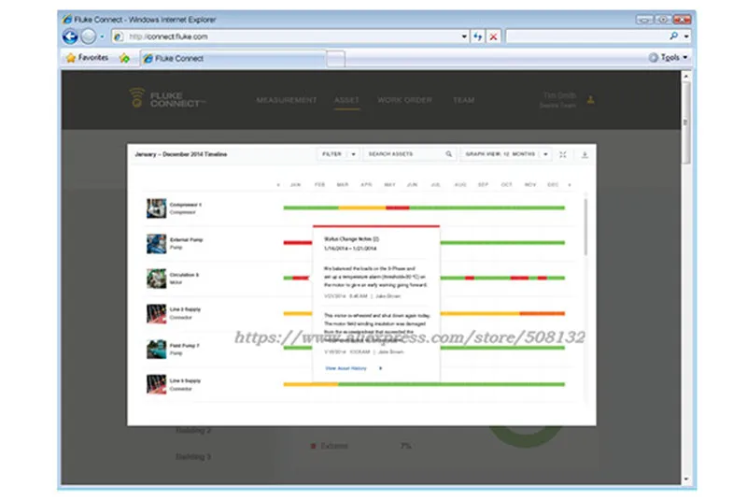Select the DEC month label
747x501 pixels.
pyautogui.click(x=553, y=184)
